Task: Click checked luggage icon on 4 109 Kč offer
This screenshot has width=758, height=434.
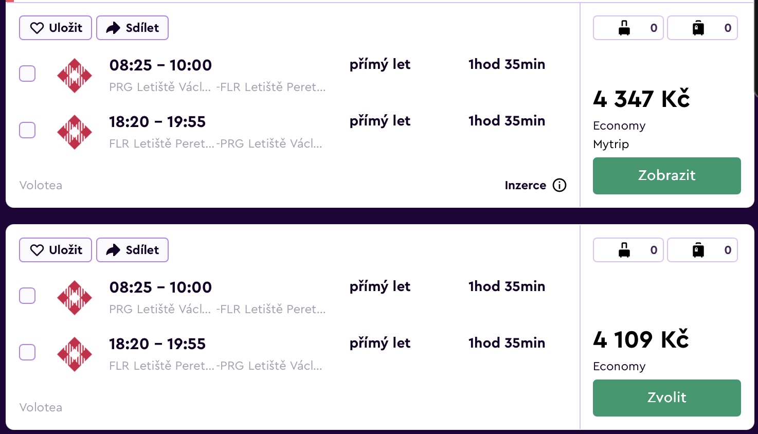Action: click(x=698, y=250)
